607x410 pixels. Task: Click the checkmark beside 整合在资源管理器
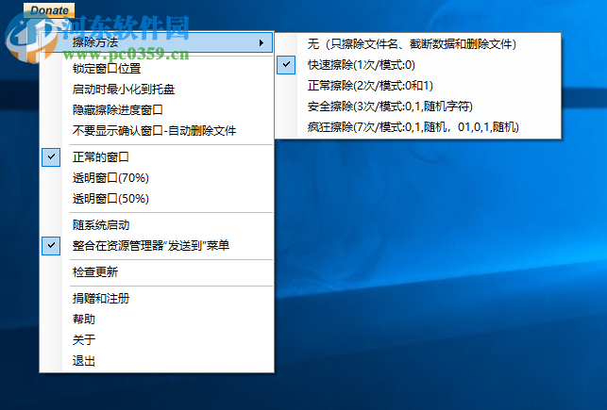(51, 246)
